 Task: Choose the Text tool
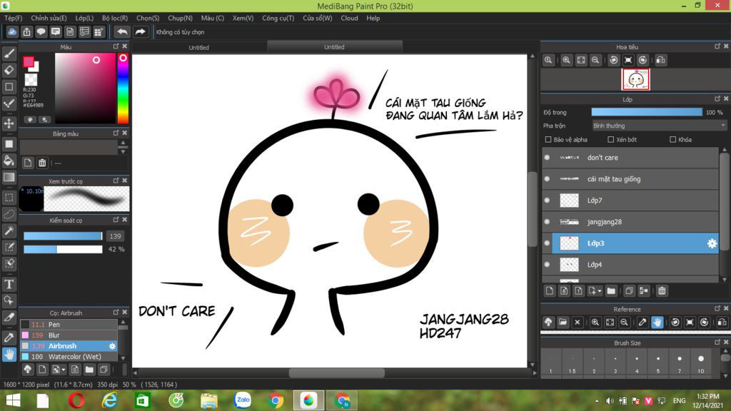(x=9, y=284)
